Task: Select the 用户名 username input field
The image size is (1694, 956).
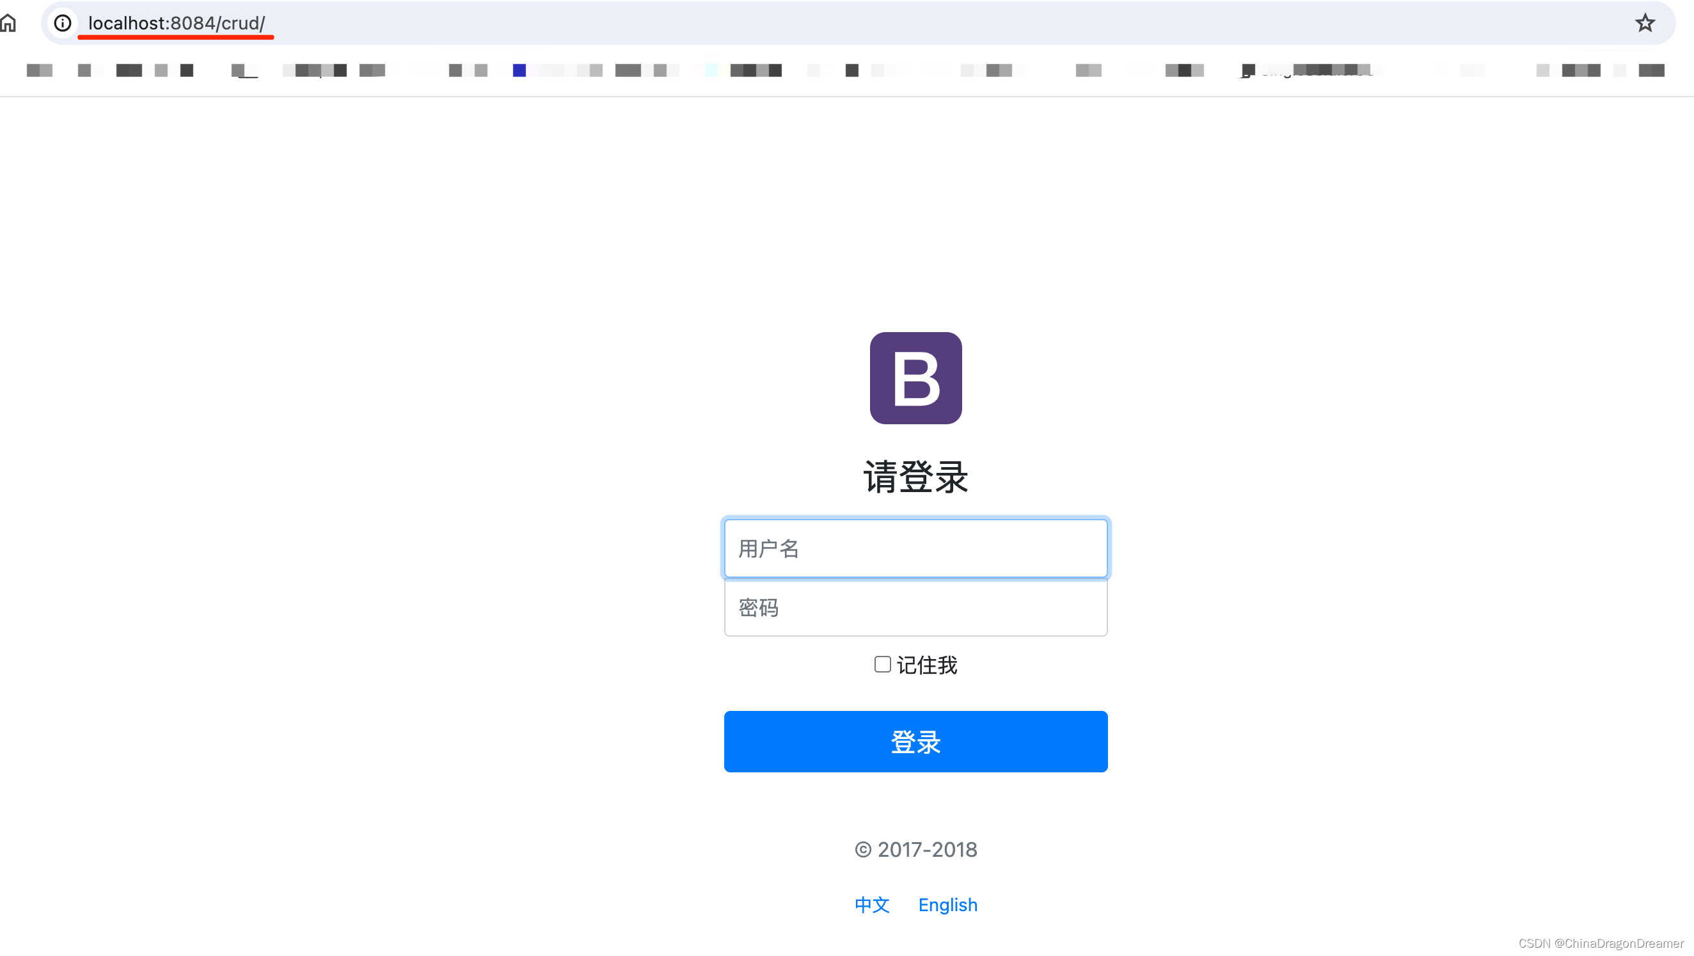Action: pyautogui.click(x=914, y=548)
